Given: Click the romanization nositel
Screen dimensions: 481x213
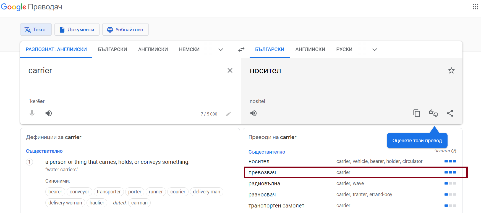Looking at the screenshot, I should [x=257, y=101].
